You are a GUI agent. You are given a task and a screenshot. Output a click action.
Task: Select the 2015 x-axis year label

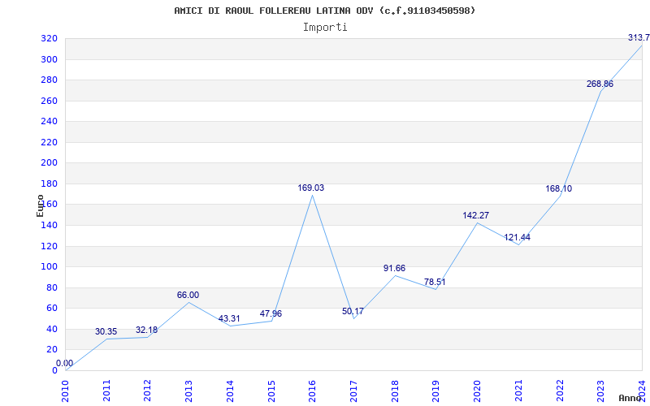coord(271,391)
